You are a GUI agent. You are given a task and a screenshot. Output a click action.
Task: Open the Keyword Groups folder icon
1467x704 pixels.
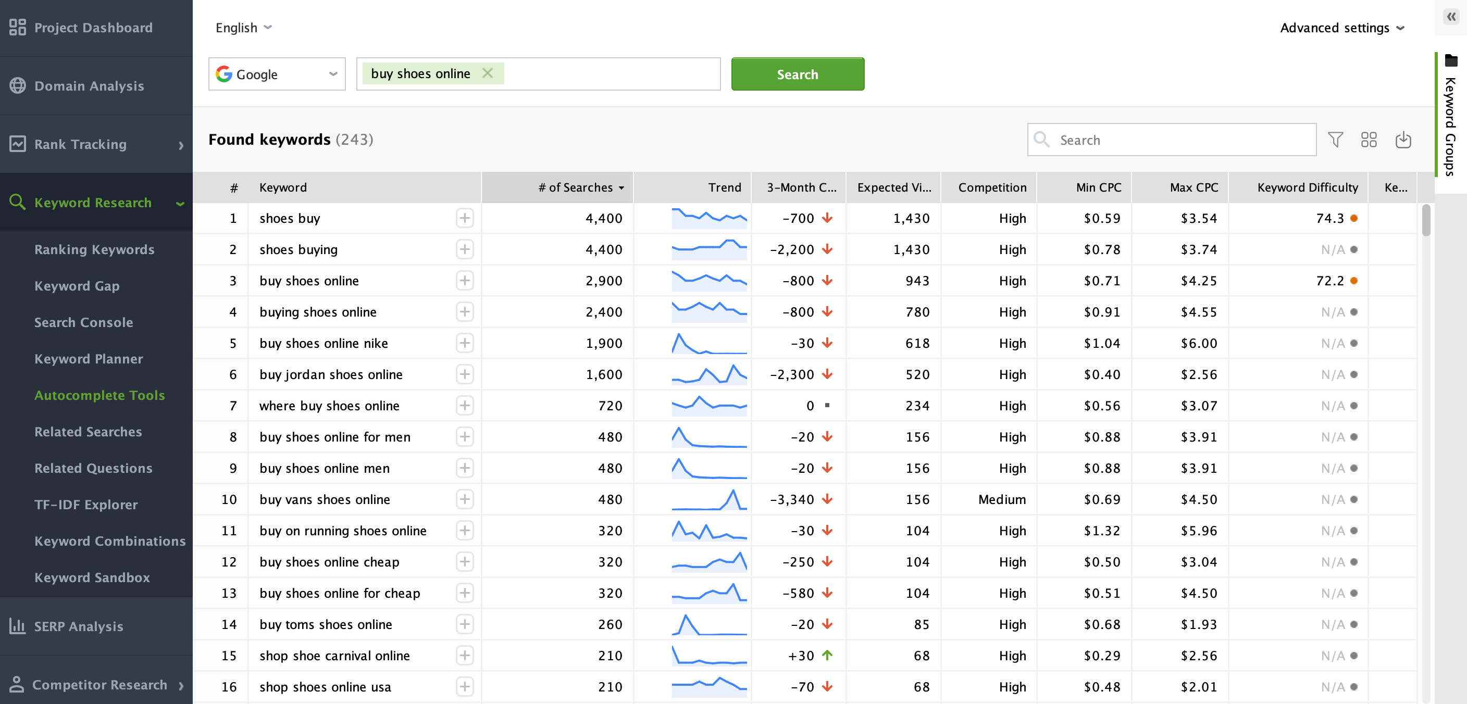point(1451,60)
